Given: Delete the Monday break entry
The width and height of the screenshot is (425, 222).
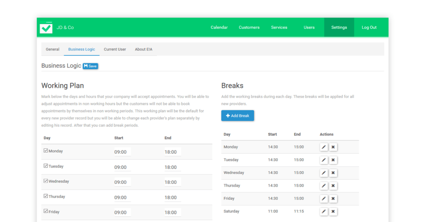Looking at the screenshot, I should point(333,147).
